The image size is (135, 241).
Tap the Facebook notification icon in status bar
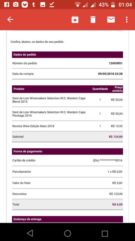coord(6,5)
